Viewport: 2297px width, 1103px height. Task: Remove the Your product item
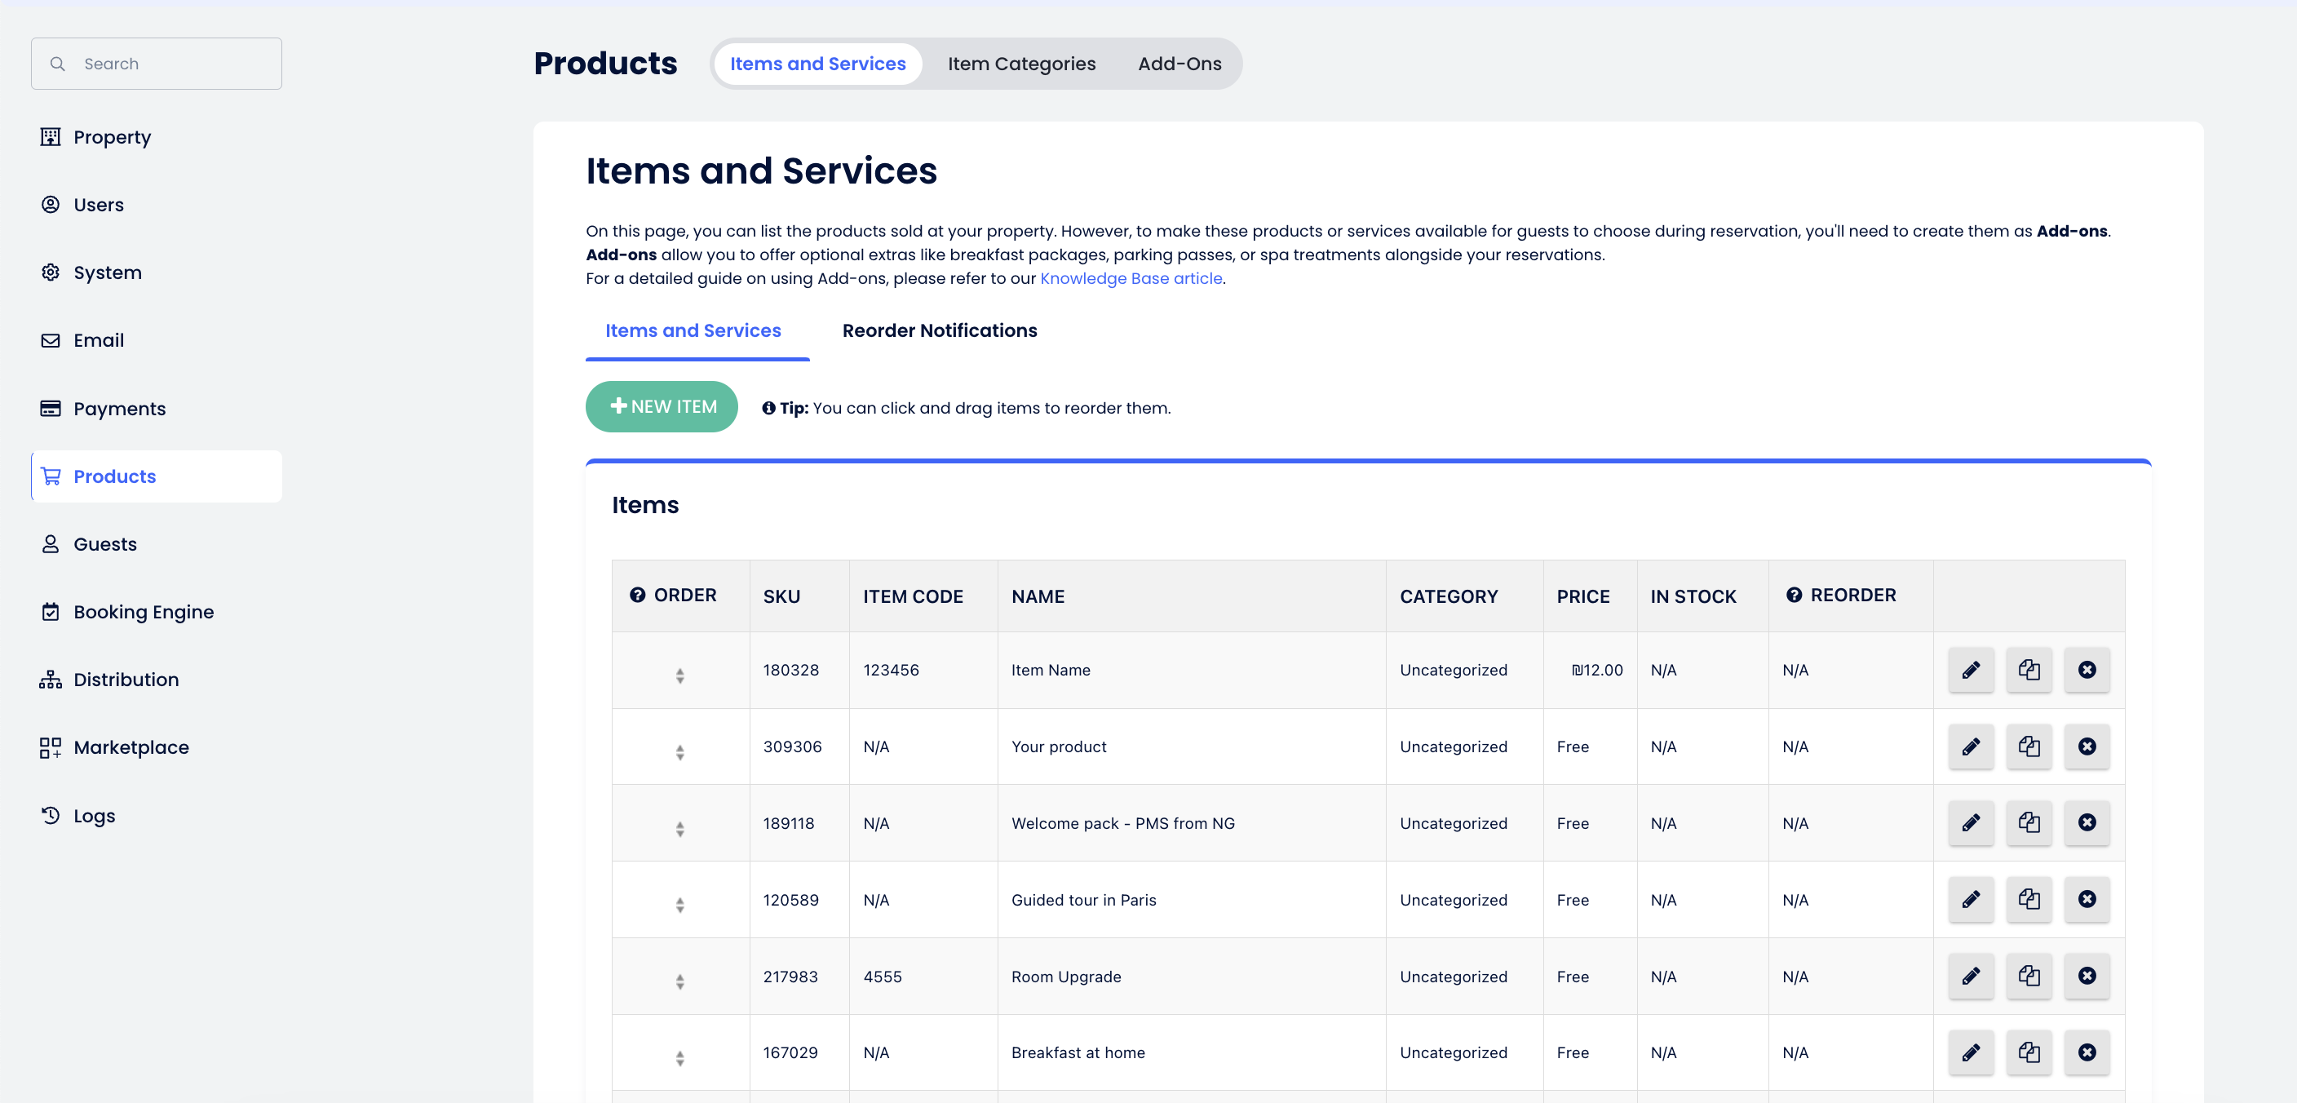point(2087,746)
